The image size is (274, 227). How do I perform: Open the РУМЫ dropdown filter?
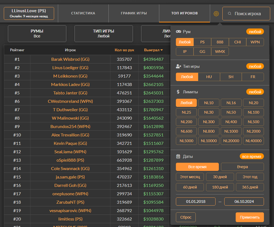point(37,34)
